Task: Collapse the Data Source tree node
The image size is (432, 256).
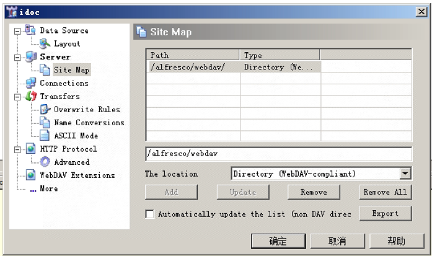Action: click(x=17, y=30)
